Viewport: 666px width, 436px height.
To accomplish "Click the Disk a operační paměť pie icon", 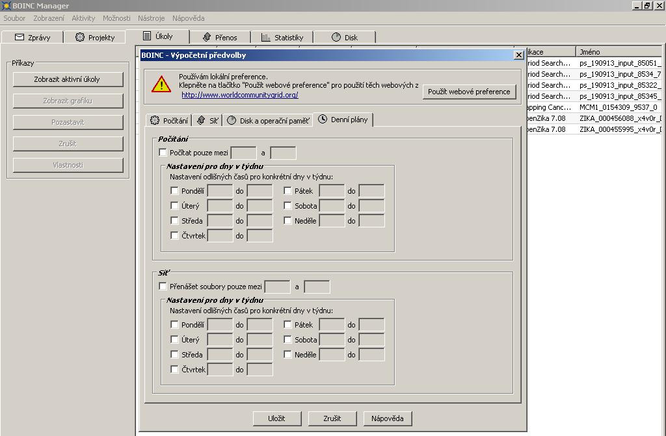I will (231, 121).
